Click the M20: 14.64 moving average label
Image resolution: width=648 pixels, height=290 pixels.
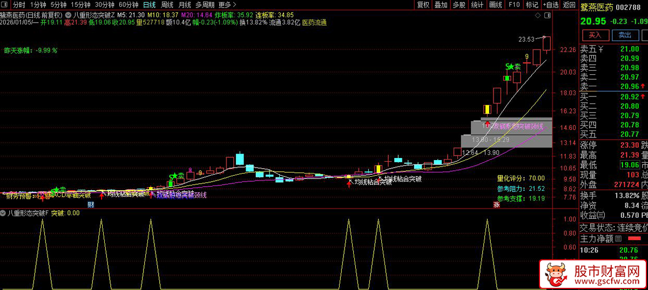point(197,15)
